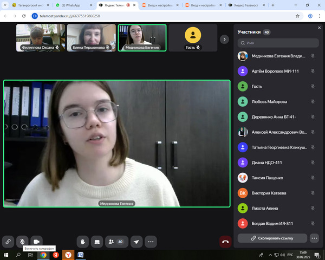325x260 pixels.
Task: Raise hand in the meeting
Action: coord(83,242)
